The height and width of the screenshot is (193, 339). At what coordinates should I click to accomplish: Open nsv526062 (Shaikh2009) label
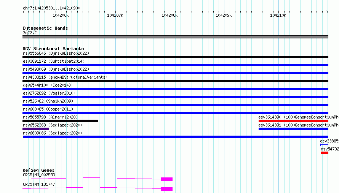click(x=48, y=101)
